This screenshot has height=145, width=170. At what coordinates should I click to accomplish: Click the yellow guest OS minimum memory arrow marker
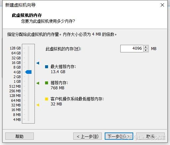38,105
